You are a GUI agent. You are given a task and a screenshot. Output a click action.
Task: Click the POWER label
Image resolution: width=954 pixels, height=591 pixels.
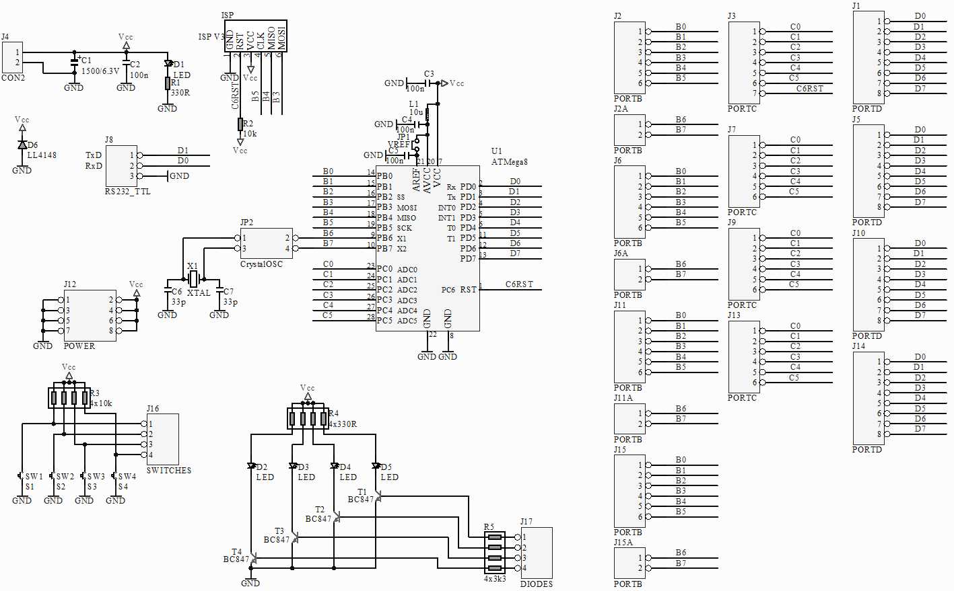[x=79, y=346]
